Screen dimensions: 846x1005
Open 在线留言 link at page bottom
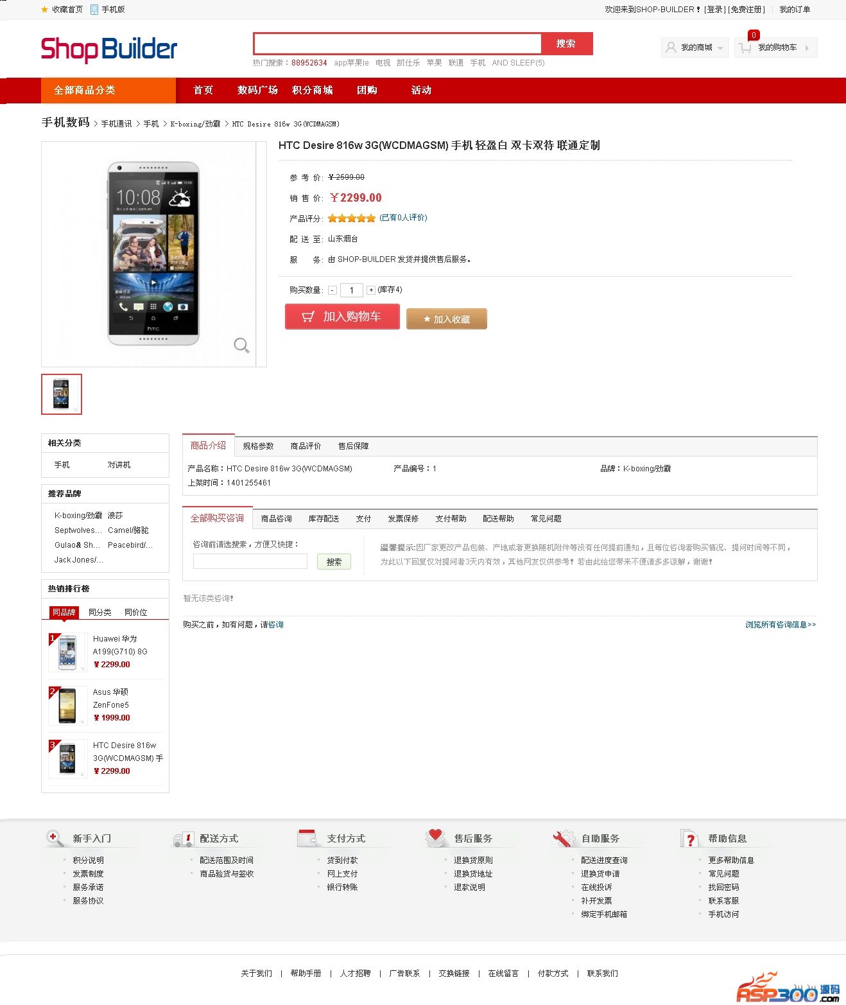[503, 974]
